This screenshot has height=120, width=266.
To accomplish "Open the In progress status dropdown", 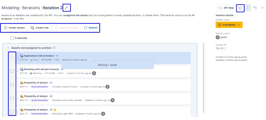I will (x=229, y=25).
